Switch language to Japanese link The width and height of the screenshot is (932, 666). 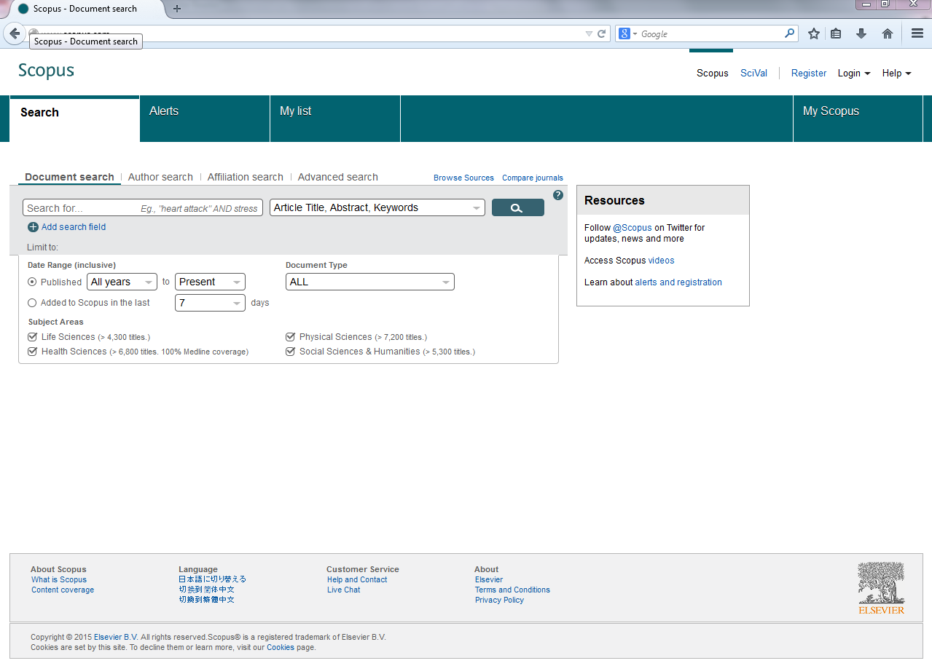(213, 579)
